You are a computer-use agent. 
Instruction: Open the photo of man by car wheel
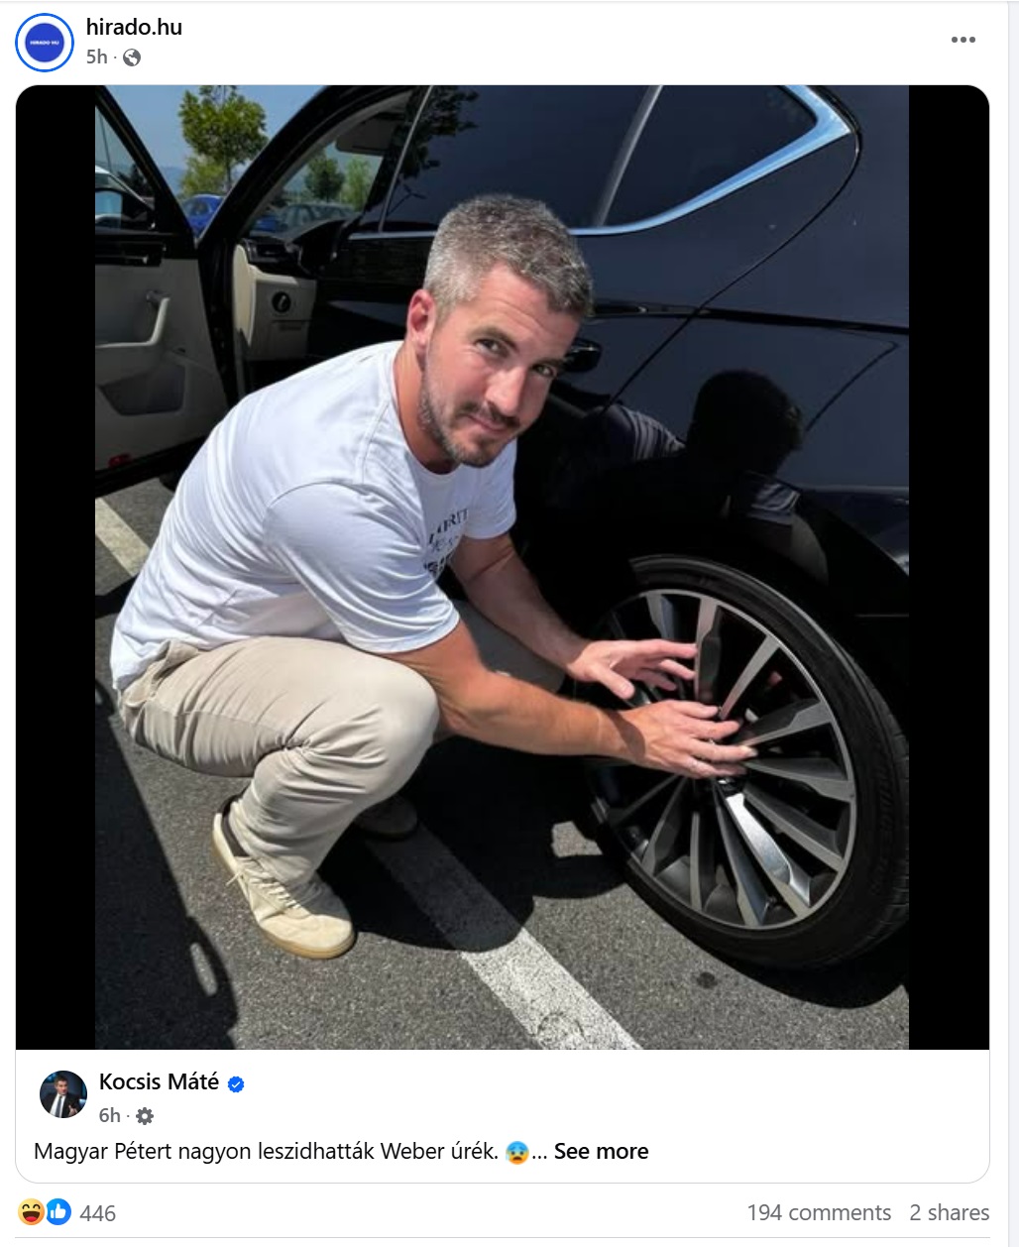pyautogui.click(x=502, y=567)
